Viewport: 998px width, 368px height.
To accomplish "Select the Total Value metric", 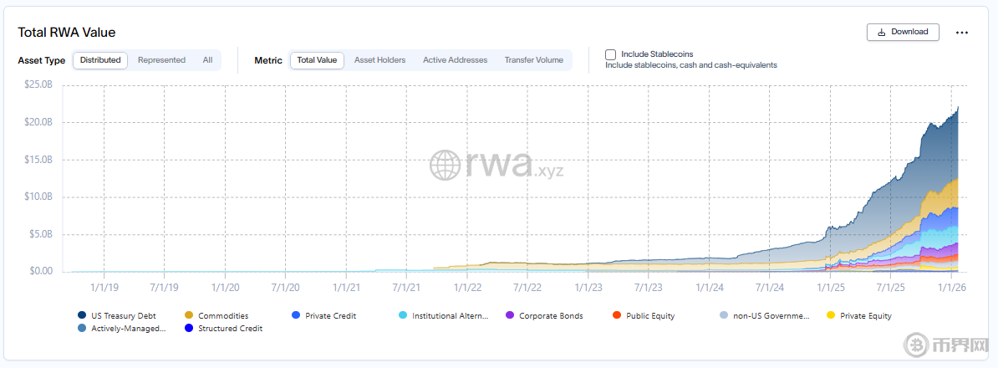I will (x=317, y=60).
